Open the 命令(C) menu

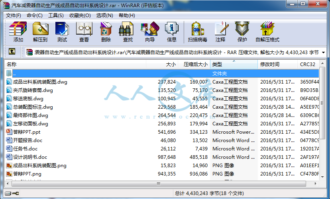[35, 16]
